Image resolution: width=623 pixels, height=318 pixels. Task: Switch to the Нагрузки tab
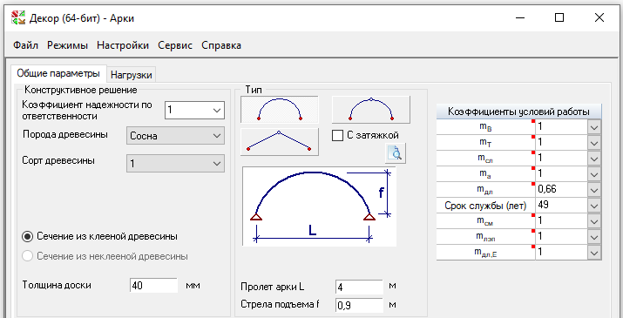click(131, 75)
